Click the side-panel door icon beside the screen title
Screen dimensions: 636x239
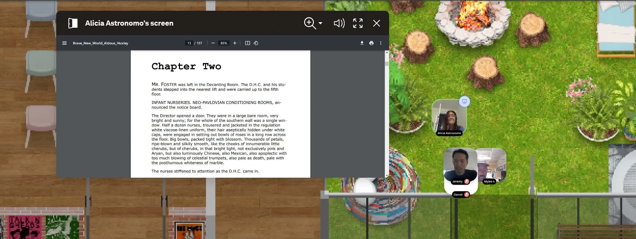click(73, 23)
